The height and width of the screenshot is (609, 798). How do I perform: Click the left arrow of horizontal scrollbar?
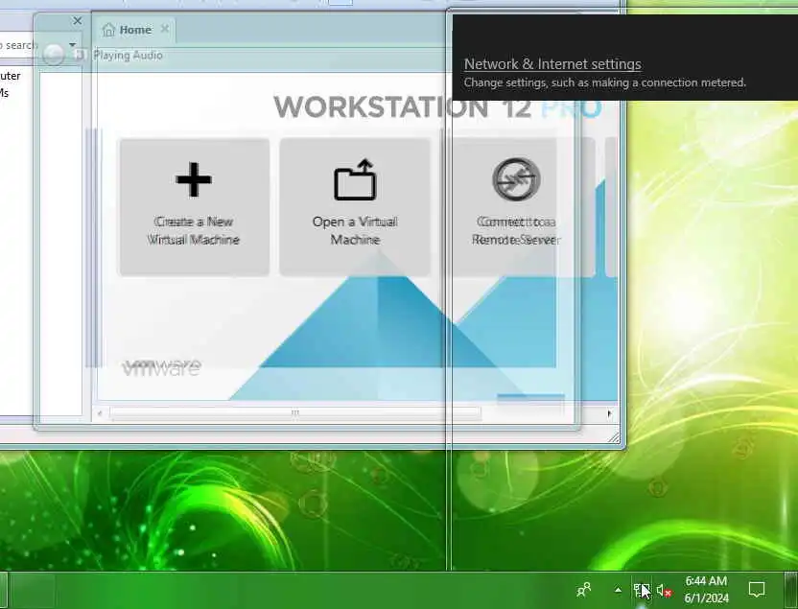tap(100, 413)
